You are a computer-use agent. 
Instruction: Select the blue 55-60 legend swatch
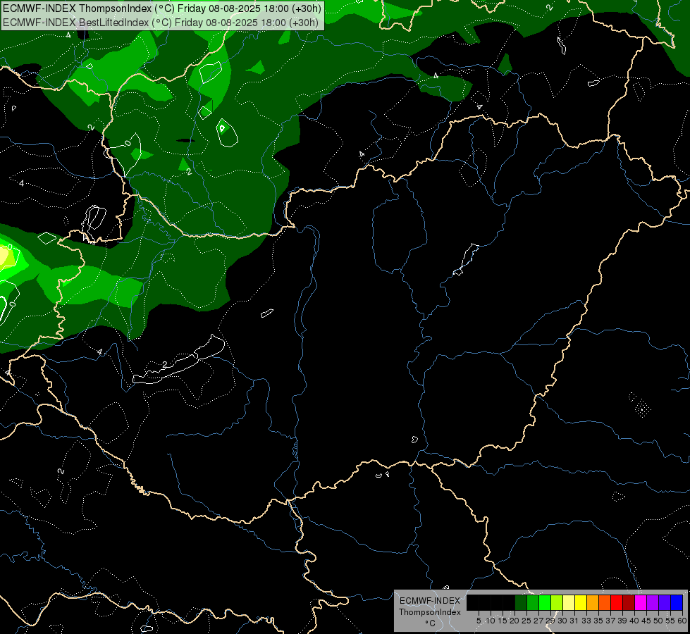[x=677, y=602]
